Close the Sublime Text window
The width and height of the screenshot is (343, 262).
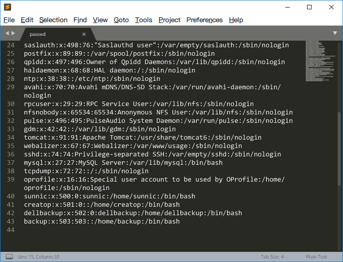(x=331, y=7)
